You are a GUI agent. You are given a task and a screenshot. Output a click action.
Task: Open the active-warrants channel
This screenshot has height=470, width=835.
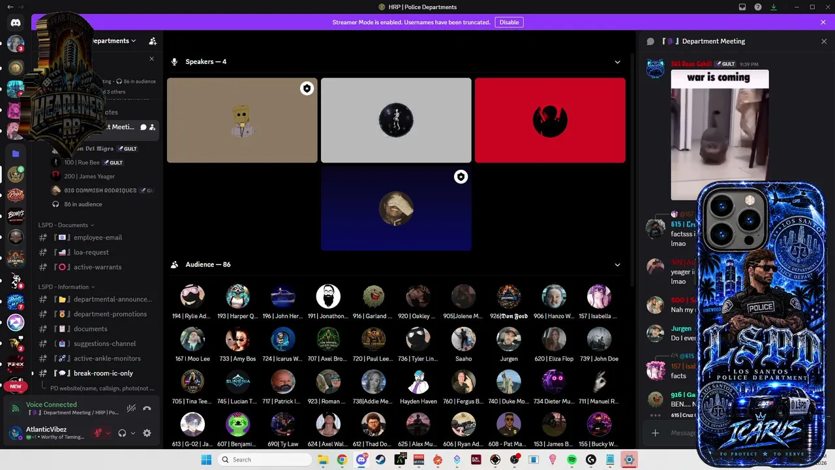coord(98,267)
